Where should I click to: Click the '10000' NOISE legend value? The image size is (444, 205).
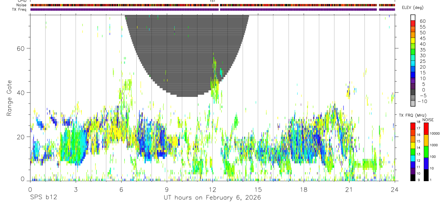(435, 134)
